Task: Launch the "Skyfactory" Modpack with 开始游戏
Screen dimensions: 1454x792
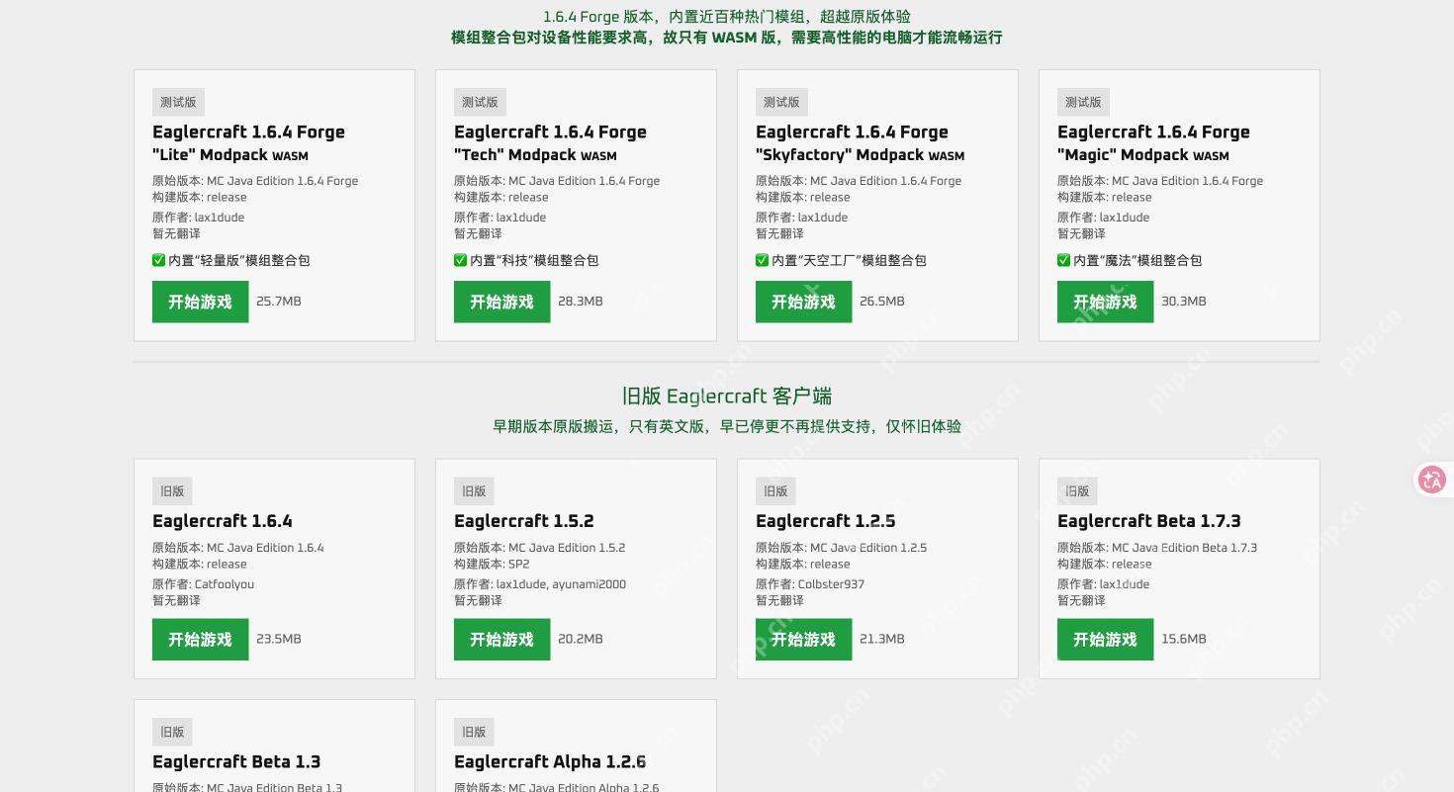Action: 803,302
